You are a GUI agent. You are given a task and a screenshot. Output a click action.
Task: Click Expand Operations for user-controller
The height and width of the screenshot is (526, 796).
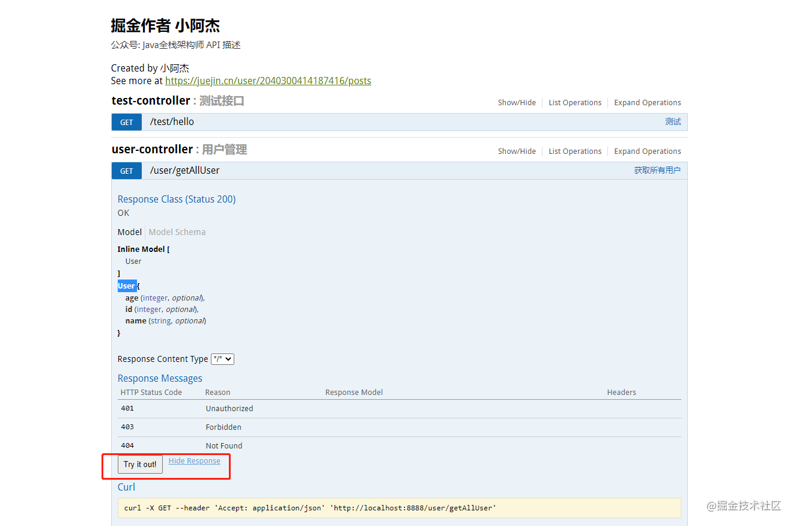[x=647, y=151]
